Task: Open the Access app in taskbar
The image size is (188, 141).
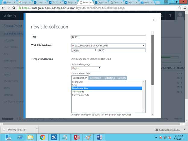Action: pyautogui.click(x=77, y=137)
